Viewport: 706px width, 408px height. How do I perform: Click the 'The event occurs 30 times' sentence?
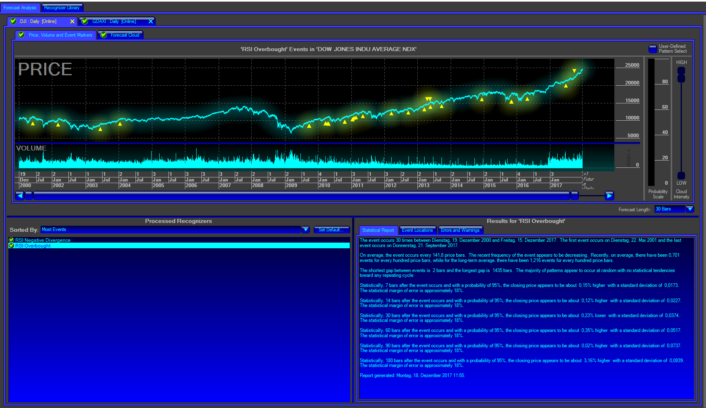tap(458, 240)
